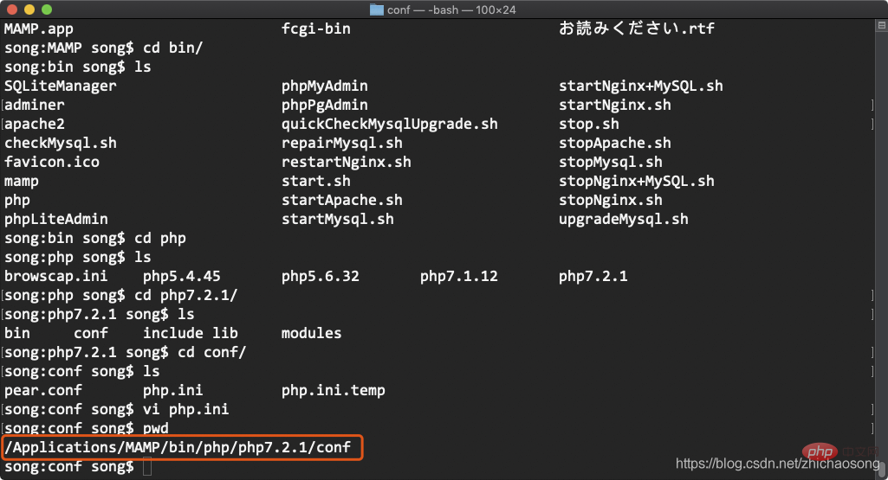Click 'php5.4.45' in the listing
Image resolution: width=888 pixels, height=480 pixels.
click(181, 276)
